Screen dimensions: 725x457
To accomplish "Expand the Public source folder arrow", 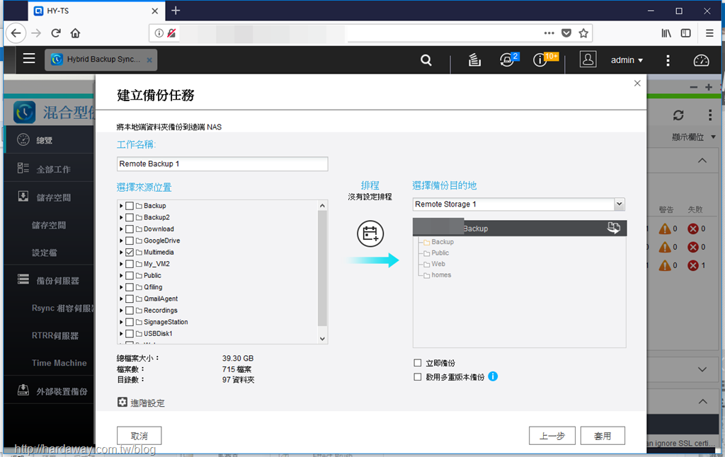I will [x=121, y=275].
